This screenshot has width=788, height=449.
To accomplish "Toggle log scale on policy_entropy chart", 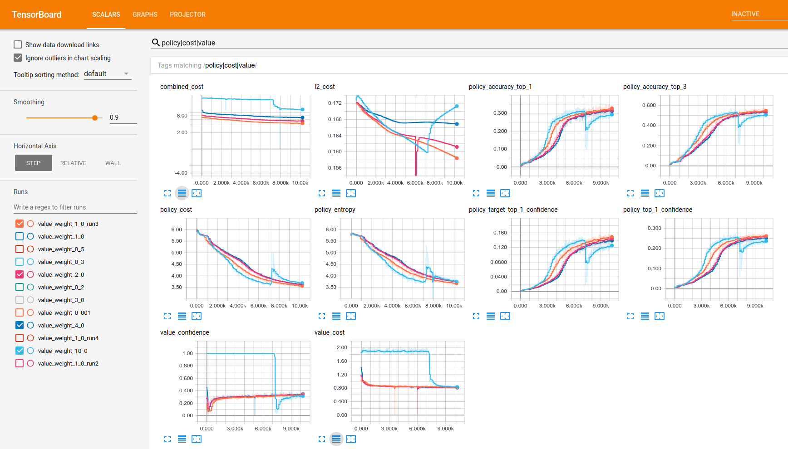I will tap(336, 316).
